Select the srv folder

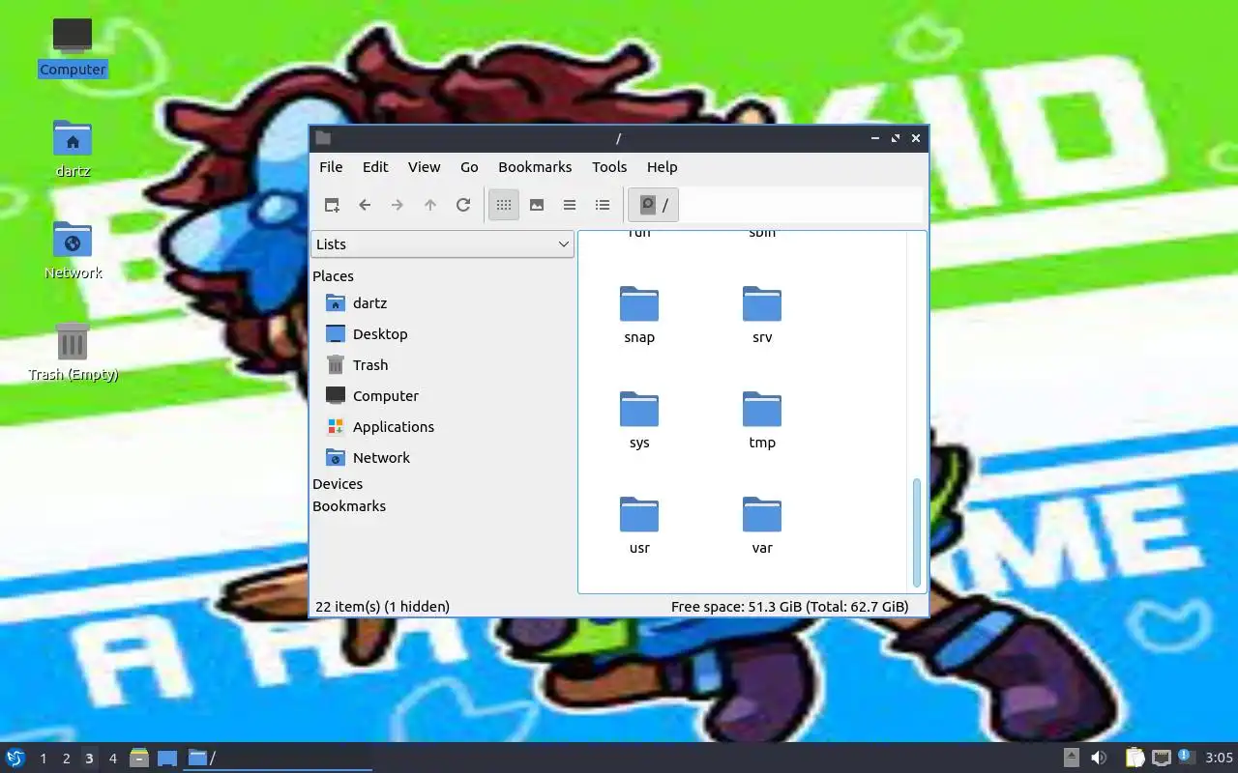click(762, 316)
